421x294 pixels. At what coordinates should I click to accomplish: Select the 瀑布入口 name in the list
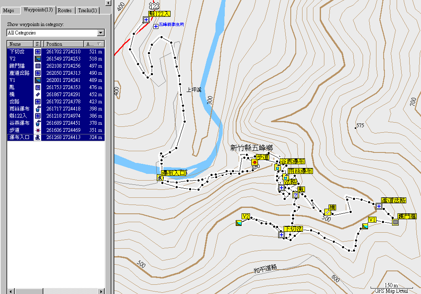click(x=19, y=137)
